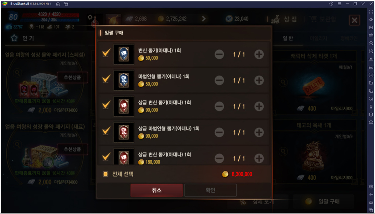Close the shop with red X button
The width and height of the screenshot is (375, 214).
pyautogui.click(x=354, y=21)
